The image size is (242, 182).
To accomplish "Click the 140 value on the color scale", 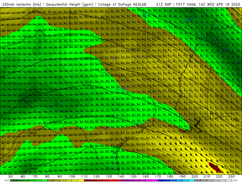I will (x=121, y=177).
